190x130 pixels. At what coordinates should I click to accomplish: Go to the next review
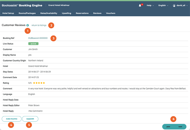pos(180,127)
